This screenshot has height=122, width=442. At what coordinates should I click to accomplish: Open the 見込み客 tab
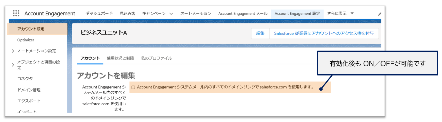(127, 13)
